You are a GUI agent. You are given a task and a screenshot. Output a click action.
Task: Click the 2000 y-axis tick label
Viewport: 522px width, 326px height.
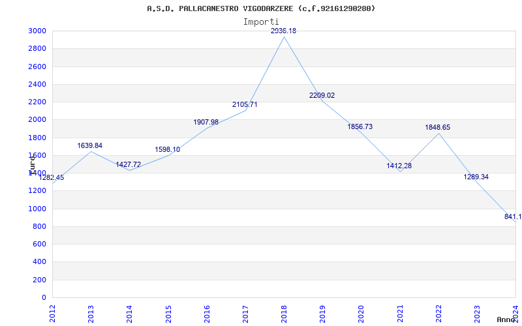(x=37, y=120)
